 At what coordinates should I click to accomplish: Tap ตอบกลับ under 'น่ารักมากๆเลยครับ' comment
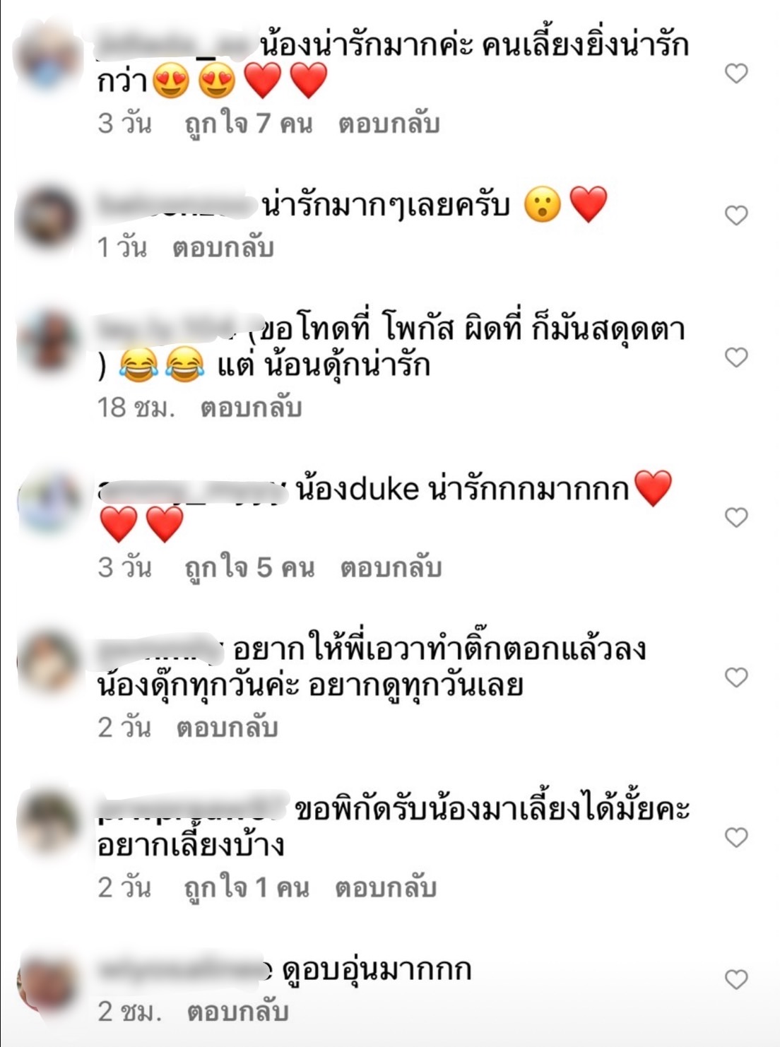tap(223, 248)
